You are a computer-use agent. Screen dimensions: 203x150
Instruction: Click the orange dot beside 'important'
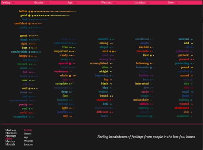(70, 51)
